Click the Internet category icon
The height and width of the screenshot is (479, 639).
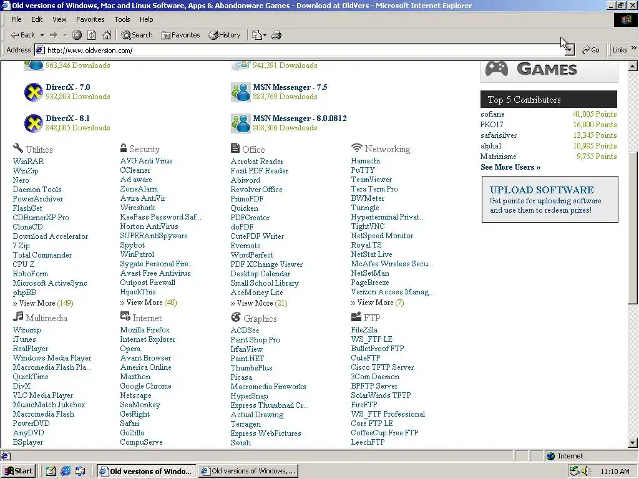pos(125,316)
